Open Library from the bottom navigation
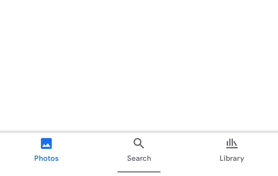 [232, 150]
